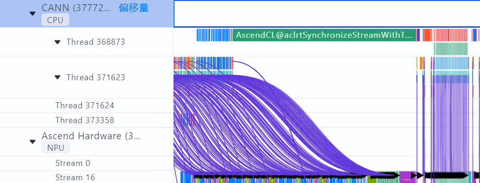Select the Thread 371624 row
This screenshot has height=183, width=480.
[87, 106]
